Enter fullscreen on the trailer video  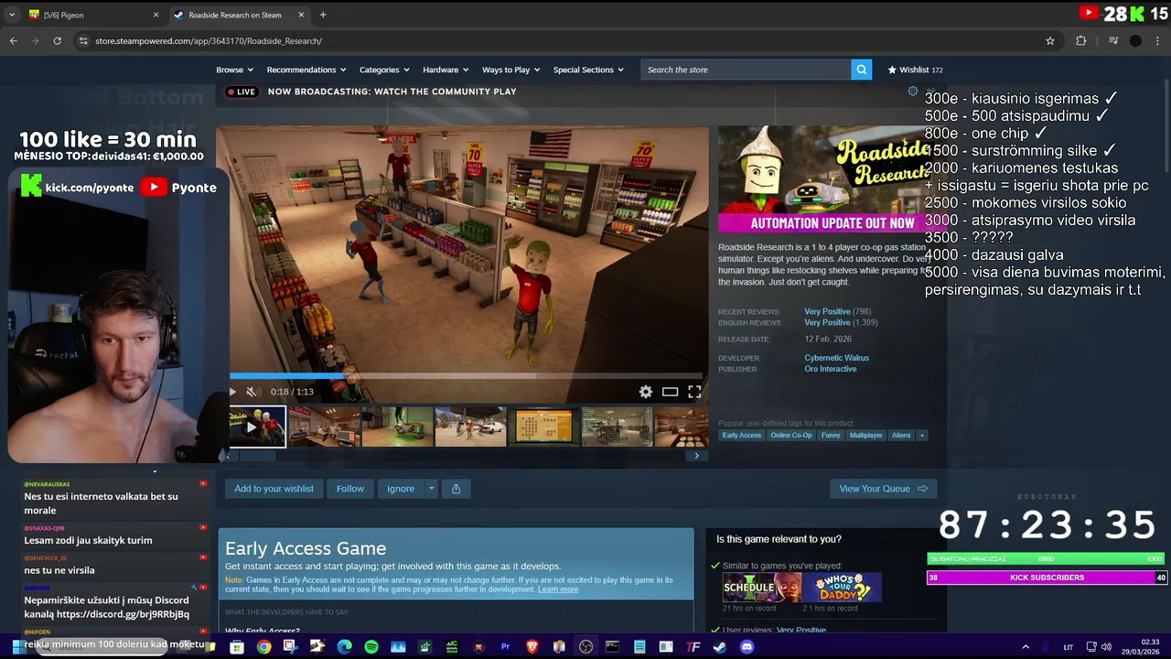pos(694,392)
